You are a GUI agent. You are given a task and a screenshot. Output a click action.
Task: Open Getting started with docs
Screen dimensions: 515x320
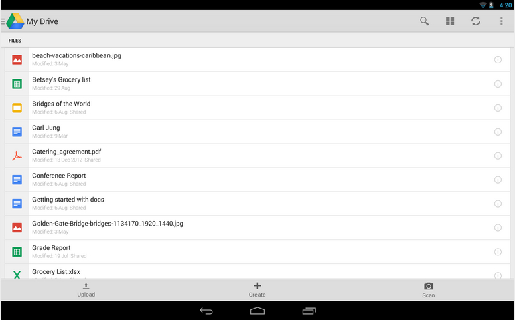[257, 204]
